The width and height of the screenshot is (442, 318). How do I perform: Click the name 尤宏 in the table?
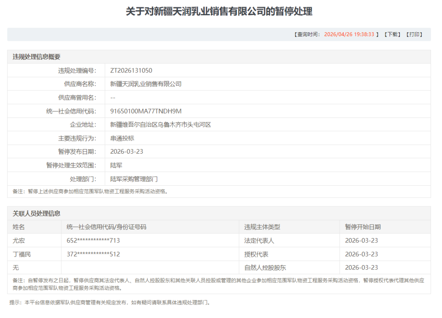[x=19, y=241]
